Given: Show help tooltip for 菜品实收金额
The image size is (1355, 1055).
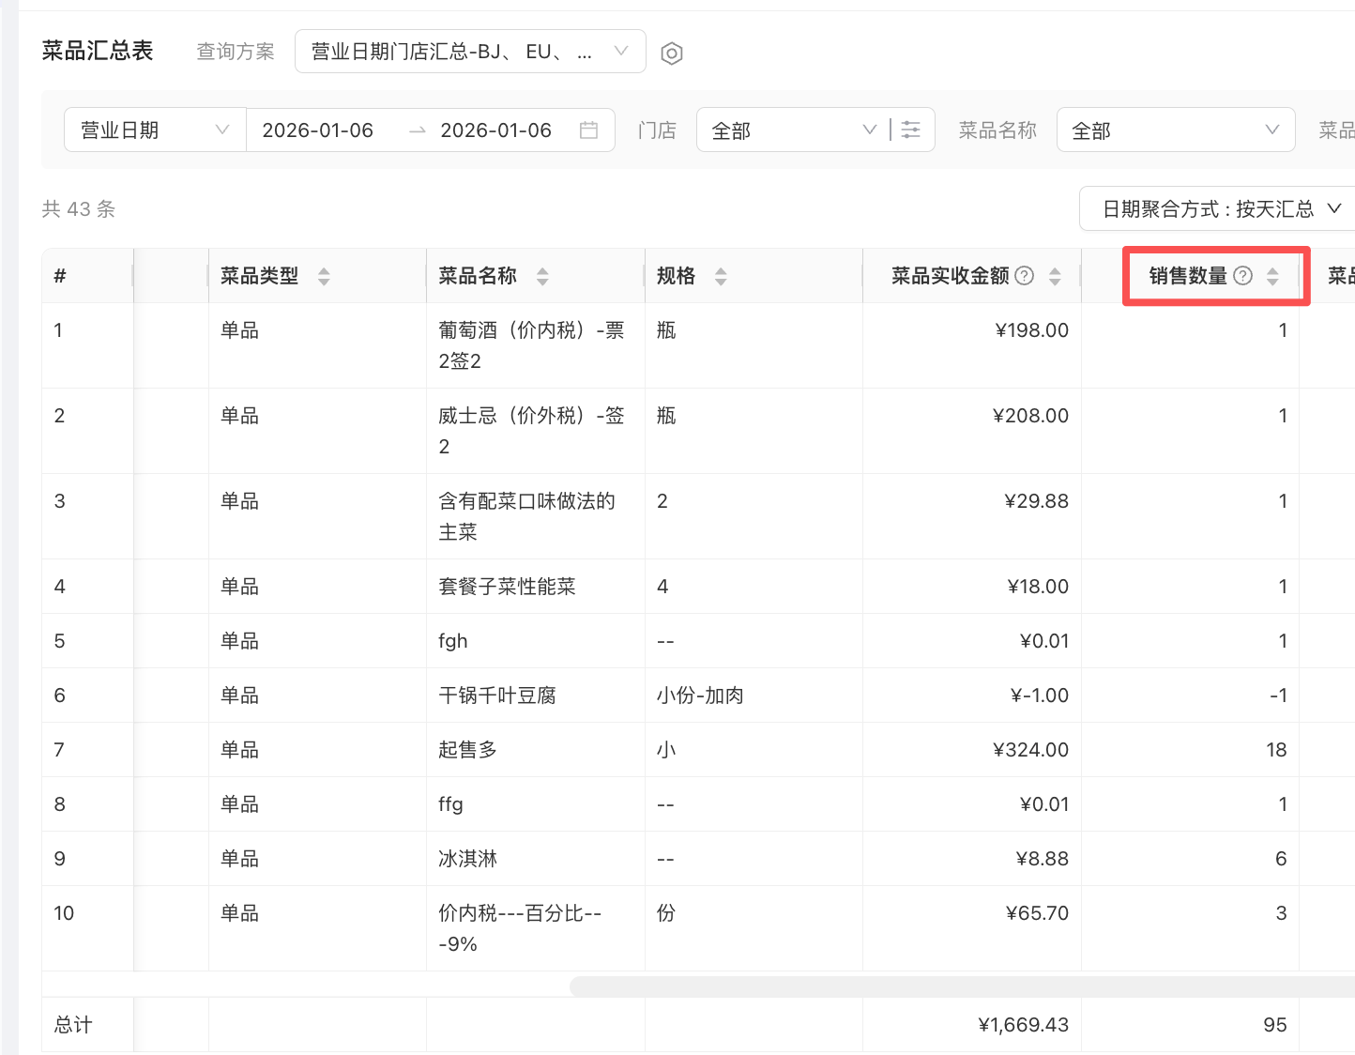Looking at the screenshot, I should tap(1025, 276).
